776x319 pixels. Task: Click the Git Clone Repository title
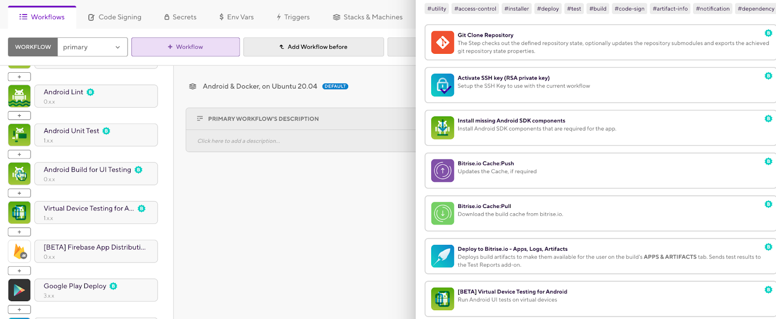pos(485,35)
